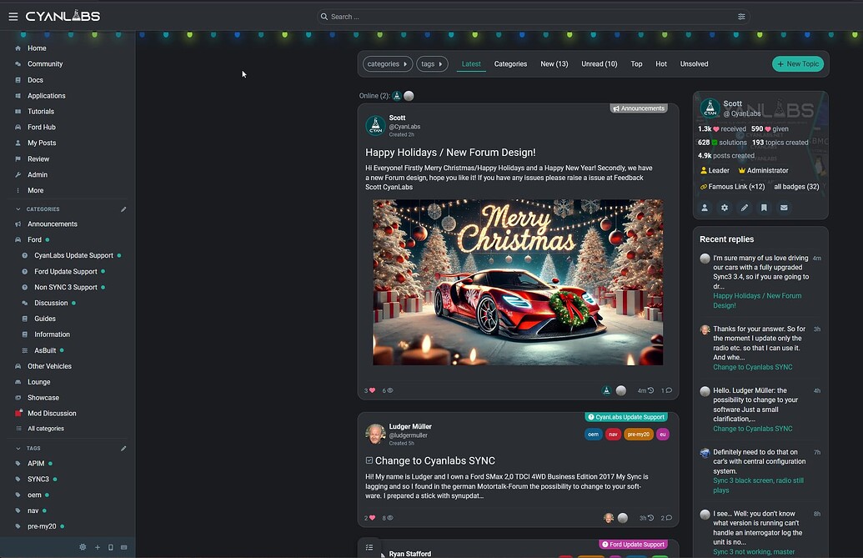Screen dimensions: 863x558
Task: Open the tags filter dropdown
Action: [x=431, y=64]
